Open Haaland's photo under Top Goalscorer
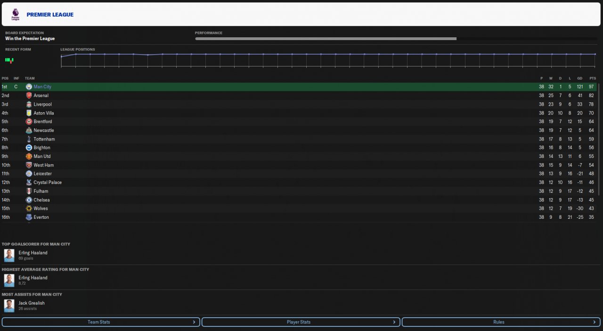603x331 pixels. point(9,256)
